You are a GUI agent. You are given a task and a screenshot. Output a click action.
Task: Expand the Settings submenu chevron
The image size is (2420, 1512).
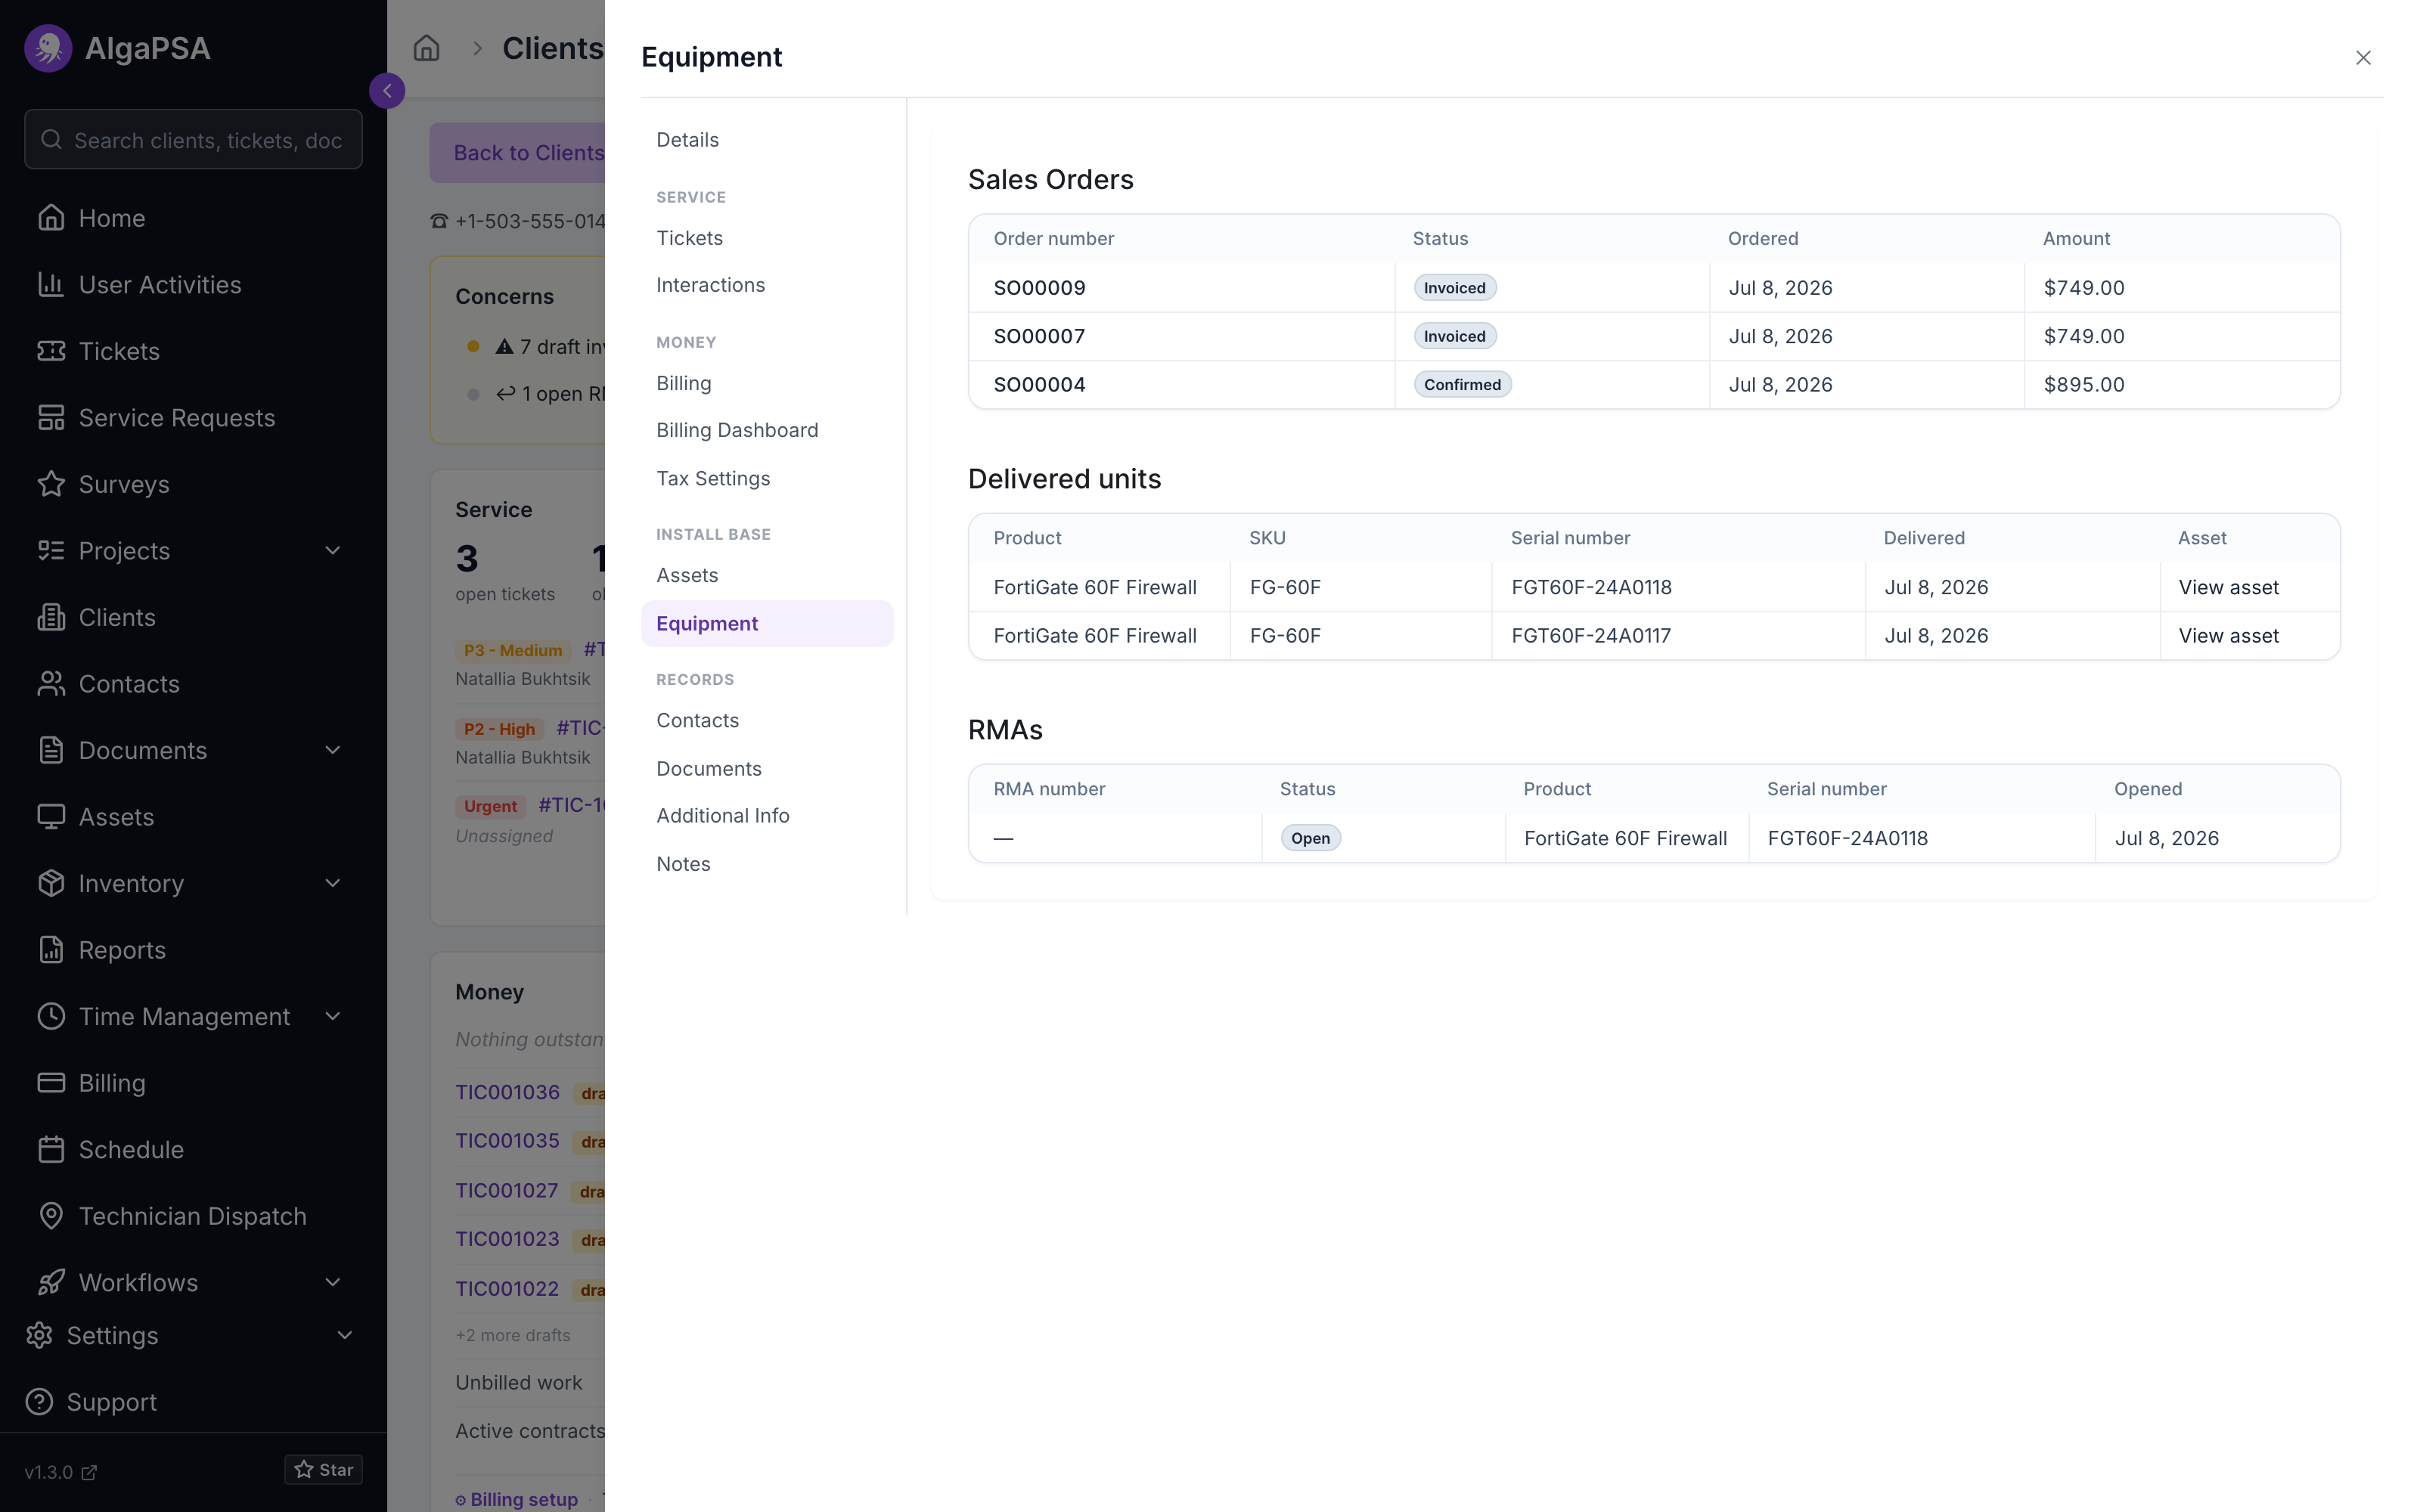pos(345,1335)
